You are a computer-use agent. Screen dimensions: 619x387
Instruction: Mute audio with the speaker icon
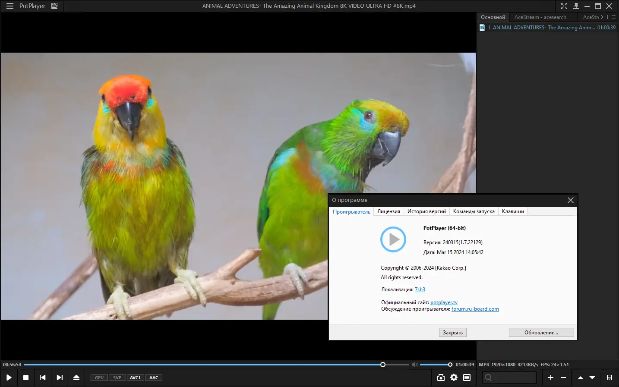(x=414, y=365)
